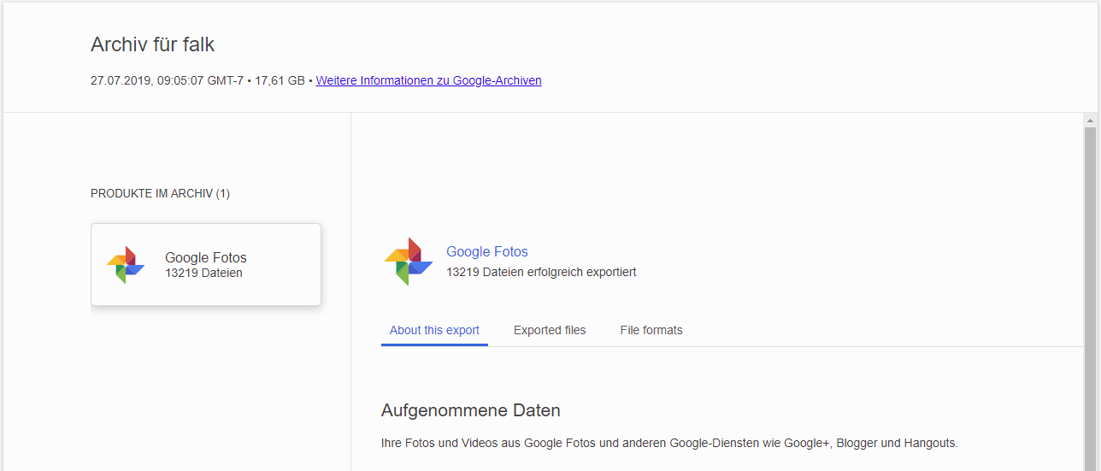Click the Archiv für falk heading
This screenshot has height=471, width=1101.
153,44
